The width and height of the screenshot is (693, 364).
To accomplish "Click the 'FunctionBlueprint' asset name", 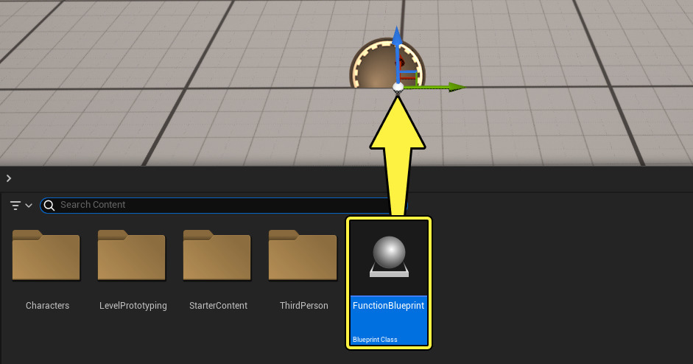I will pos(389,306).
